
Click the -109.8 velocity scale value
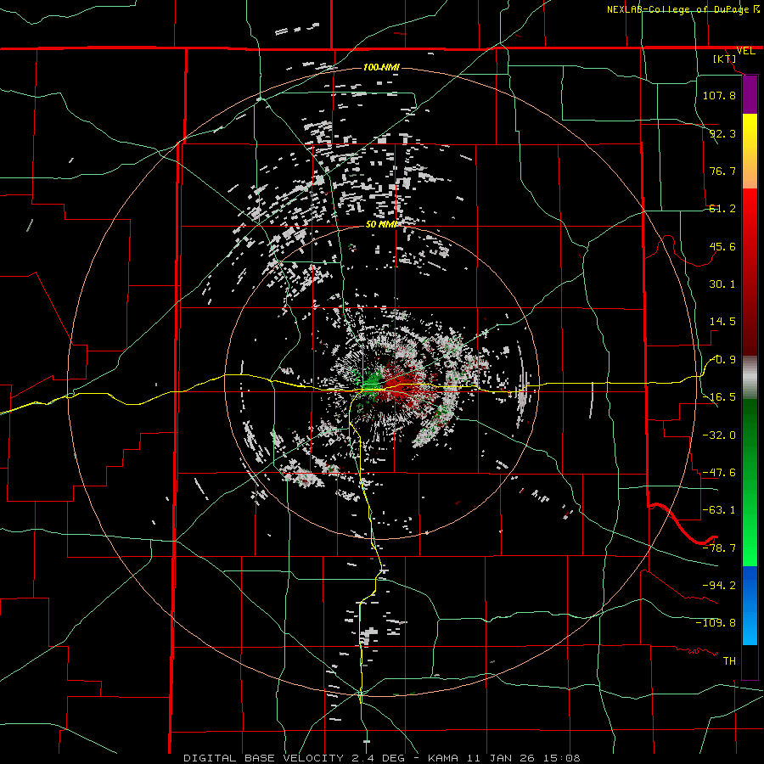tap(716, 623)
